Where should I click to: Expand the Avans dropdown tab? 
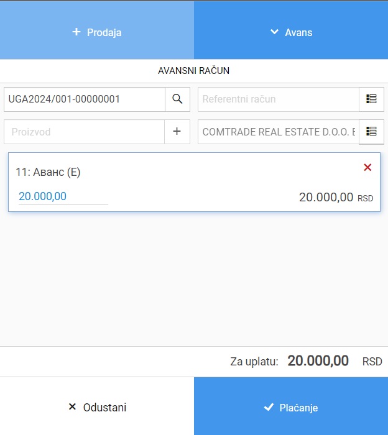291,30
